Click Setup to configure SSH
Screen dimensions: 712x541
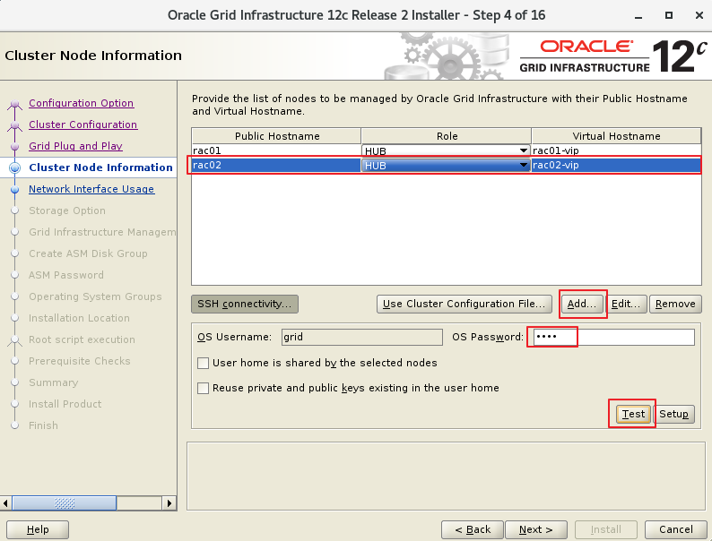(x=673, y=414)
